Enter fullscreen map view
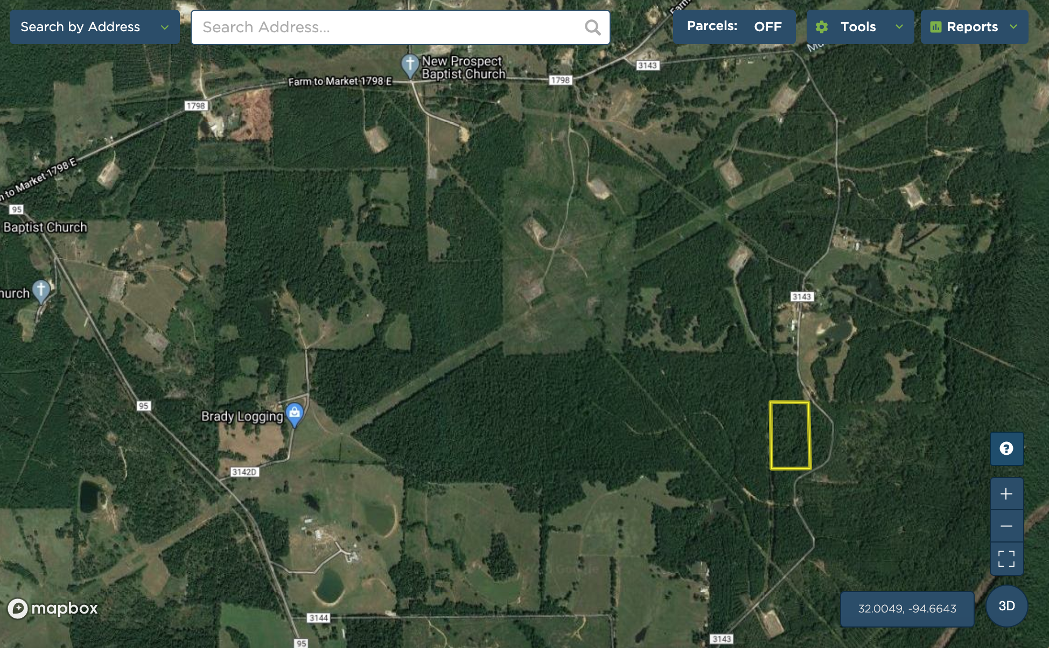Viewport: 1049px width, 648px height. tap(1006, 558)
